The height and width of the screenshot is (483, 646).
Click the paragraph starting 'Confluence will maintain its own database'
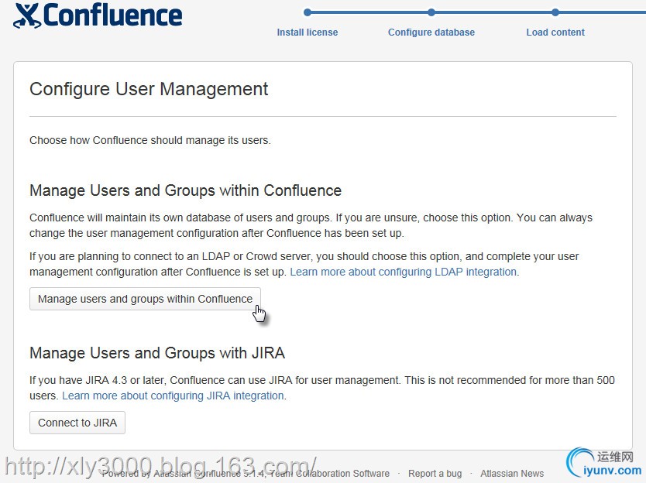tap(311, 225)
